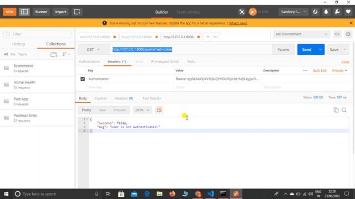Open notifications bell

pyautogui.click(x=326, y=12)
